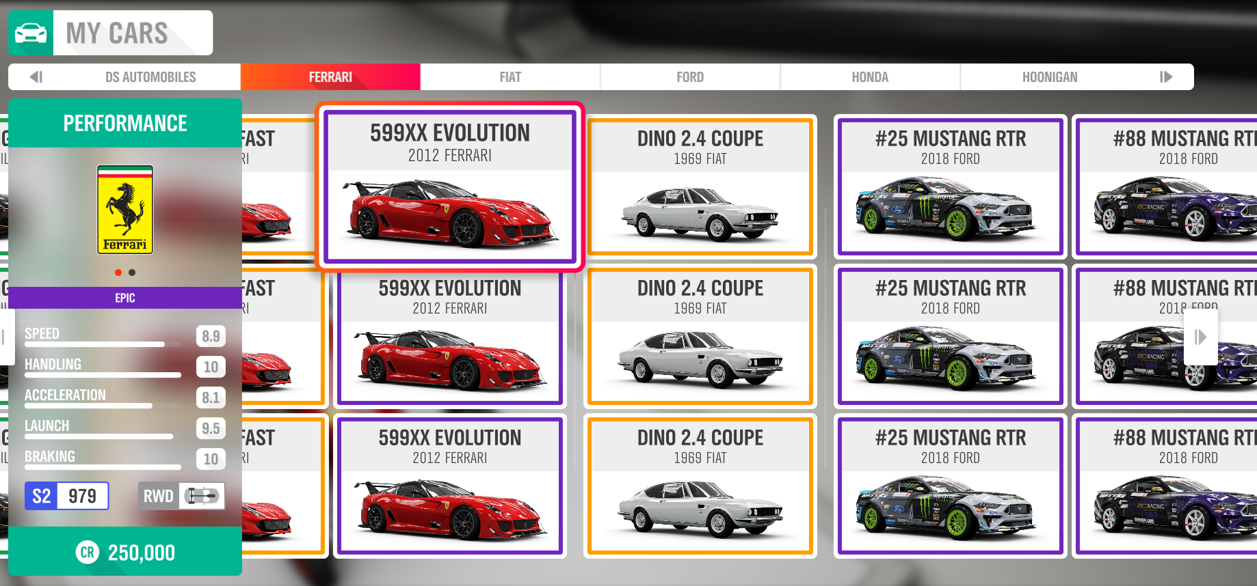Select the top #25 Mustang RTR card

click(x=951, y=186)
